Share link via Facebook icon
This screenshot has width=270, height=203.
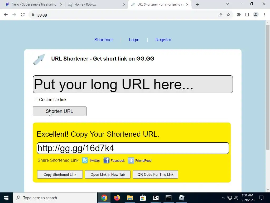tap(107, 160)
